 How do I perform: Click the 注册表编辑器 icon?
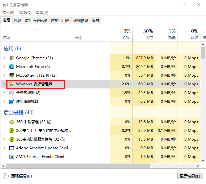click(x=11, y=101)
